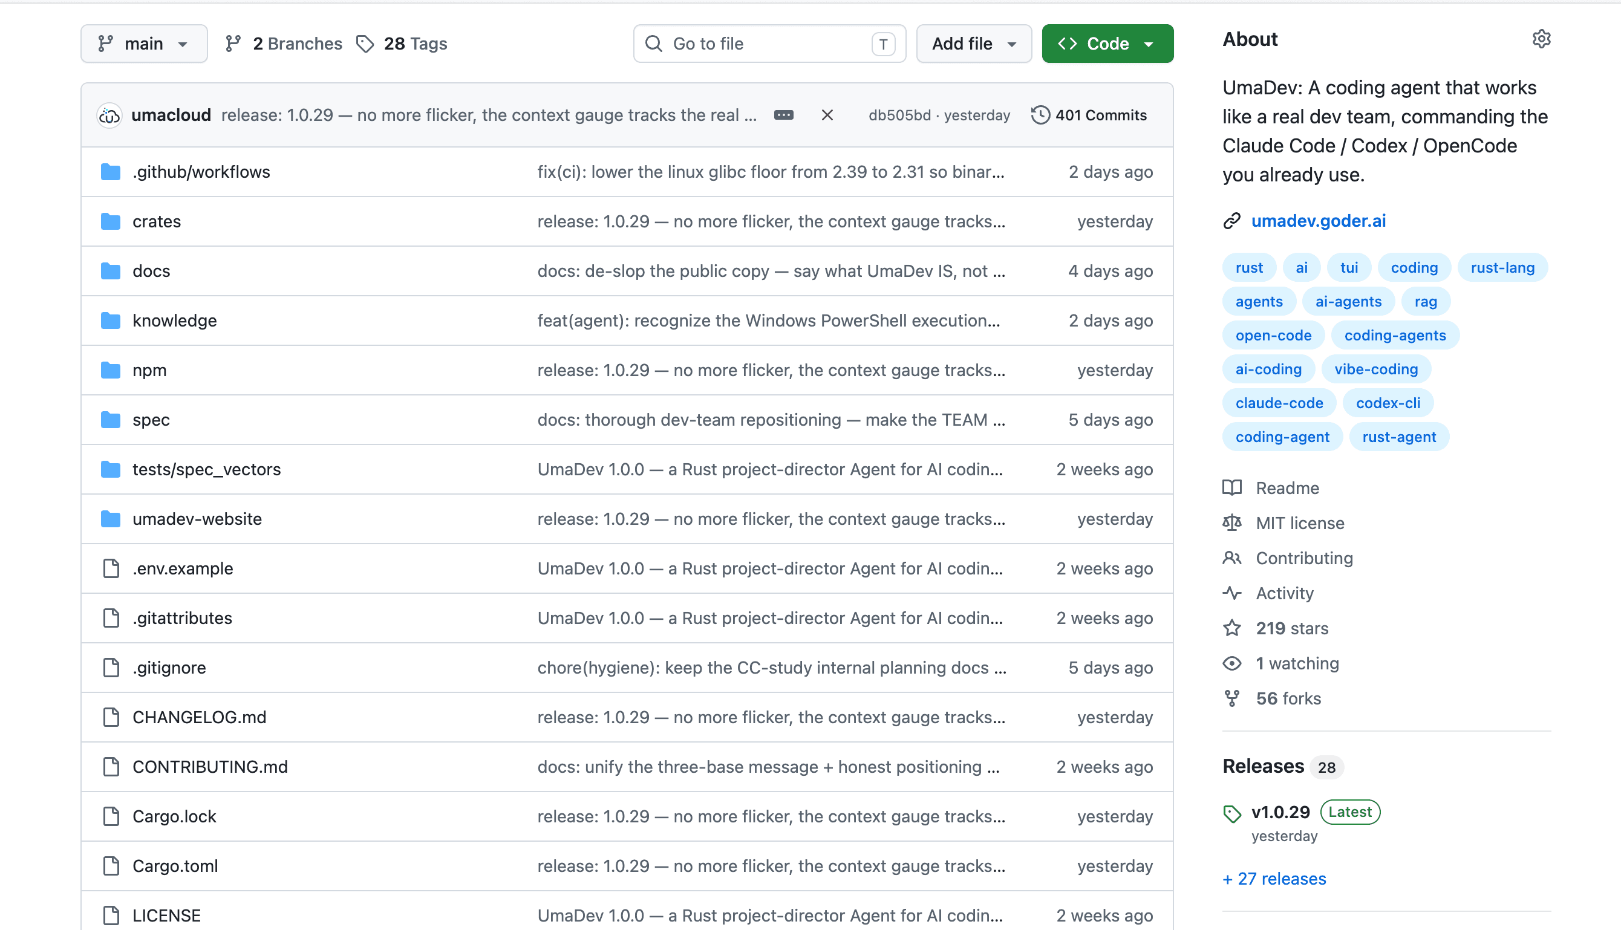Click the umacloud avatar icon

(x=109, y=115)
